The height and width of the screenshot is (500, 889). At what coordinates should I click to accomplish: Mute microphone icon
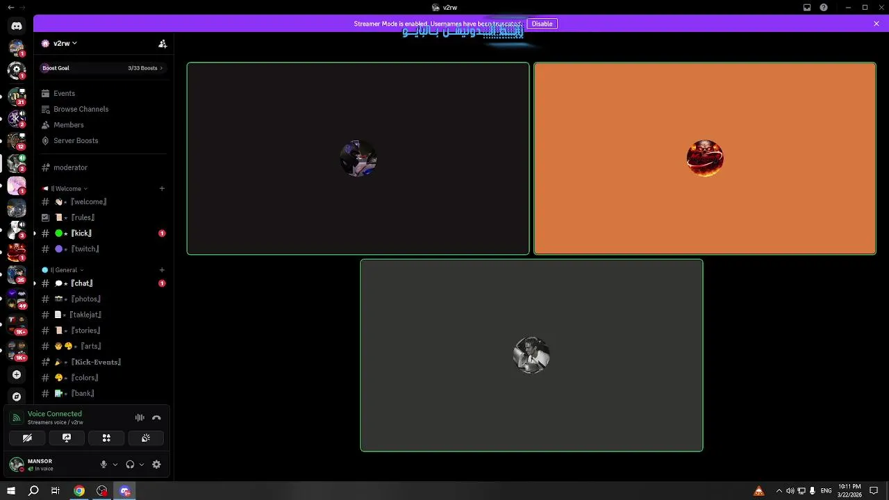pyautogui.click(x=103, y=465)
